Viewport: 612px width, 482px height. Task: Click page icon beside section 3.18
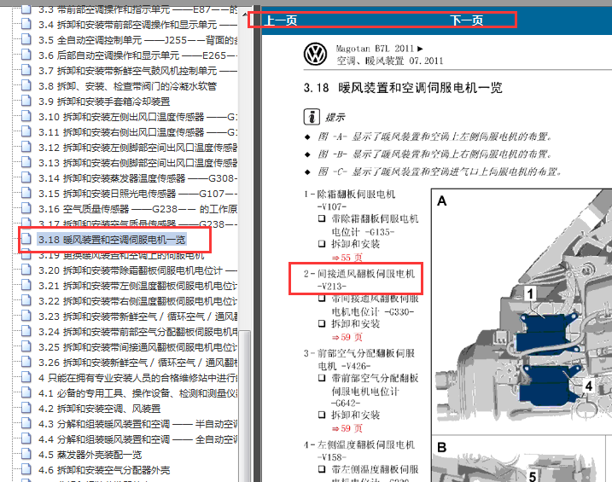(26, 239)
